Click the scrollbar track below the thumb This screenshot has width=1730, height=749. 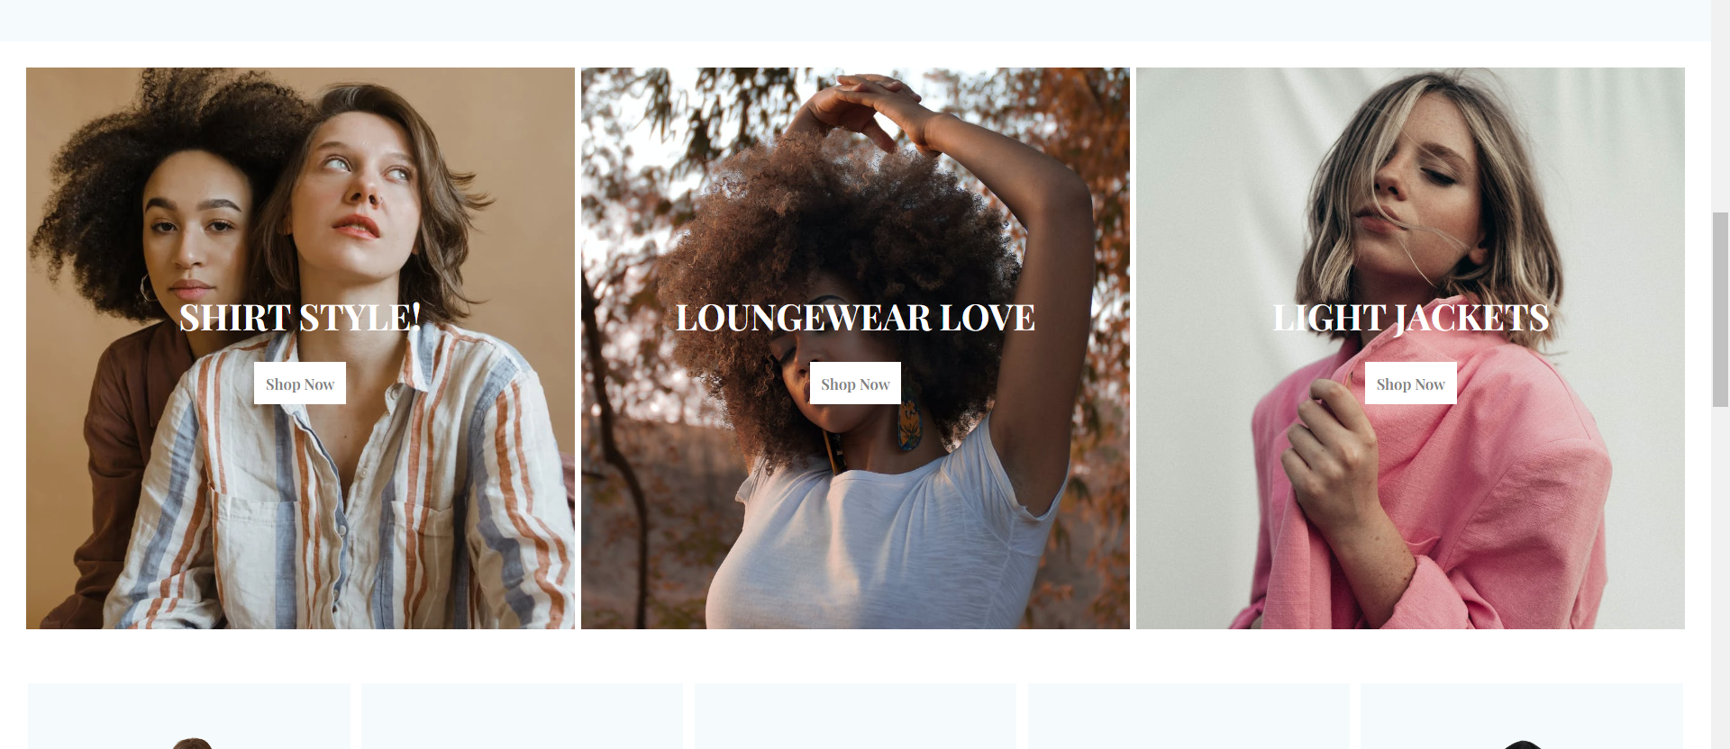pyautogui.click(x=1720, y=576)
